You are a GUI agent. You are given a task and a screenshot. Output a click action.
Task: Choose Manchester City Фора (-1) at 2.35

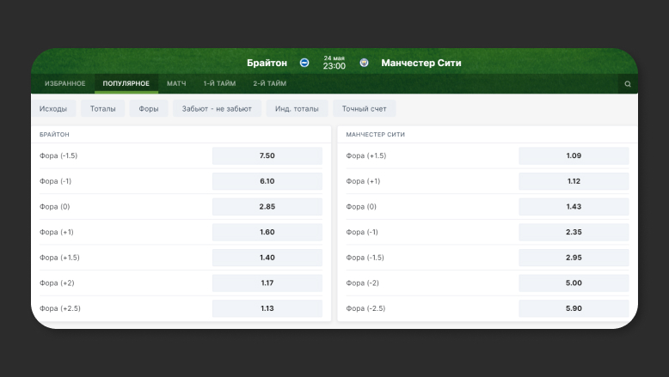point(574,232)
